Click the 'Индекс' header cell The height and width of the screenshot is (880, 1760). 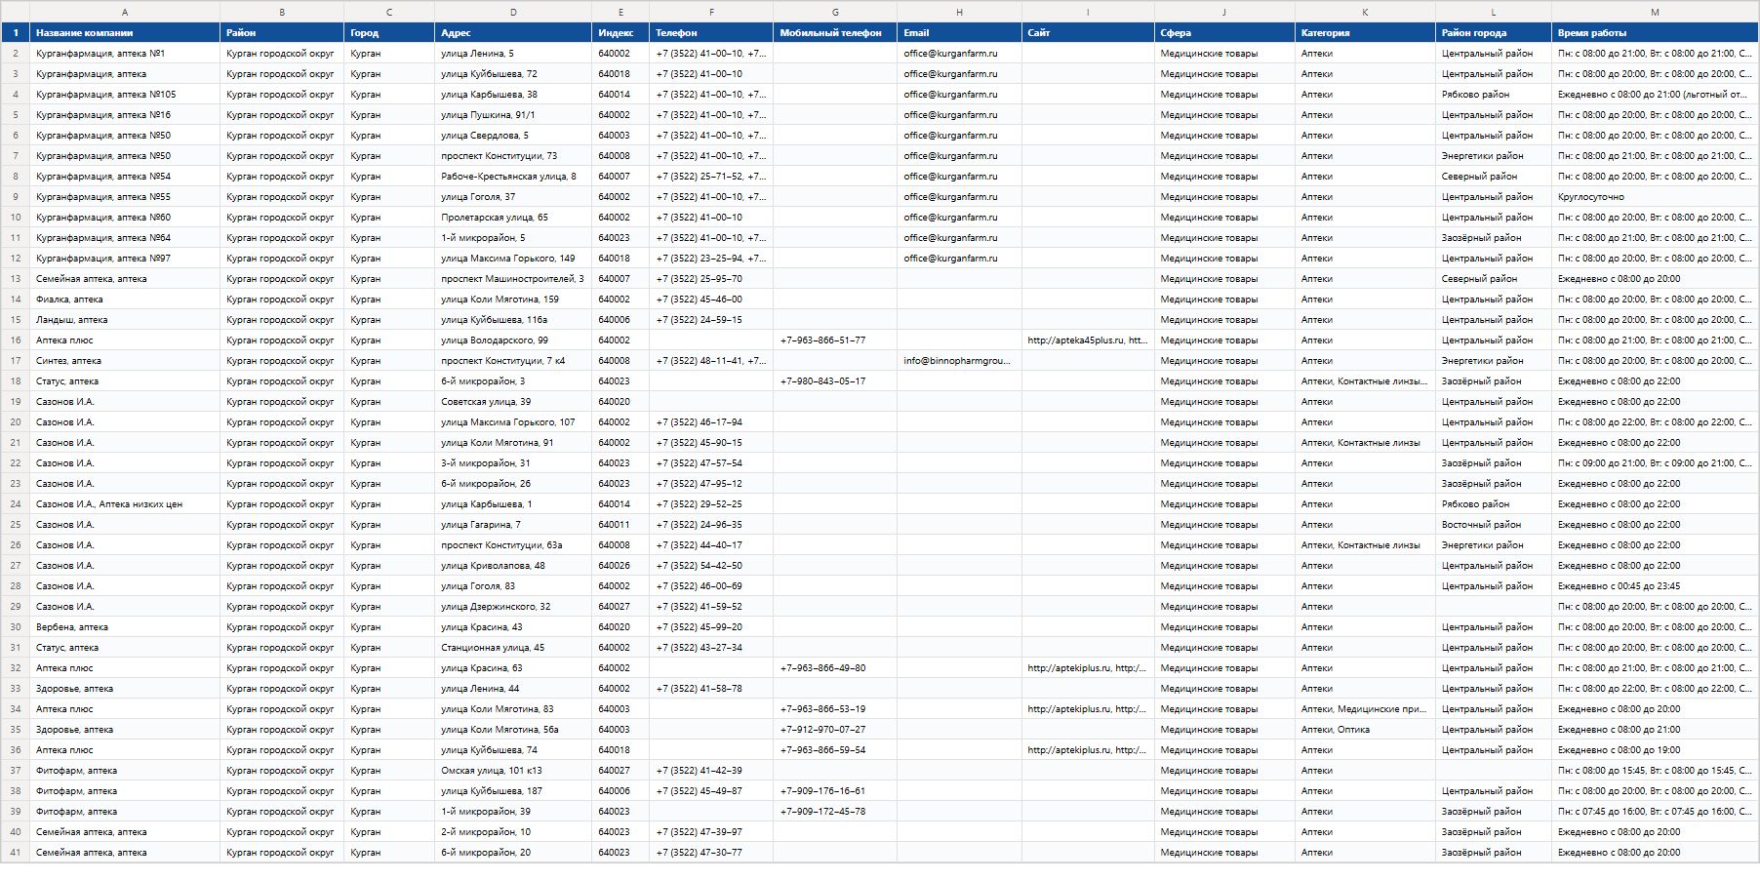pyautogui.click(x=620, y=32)
